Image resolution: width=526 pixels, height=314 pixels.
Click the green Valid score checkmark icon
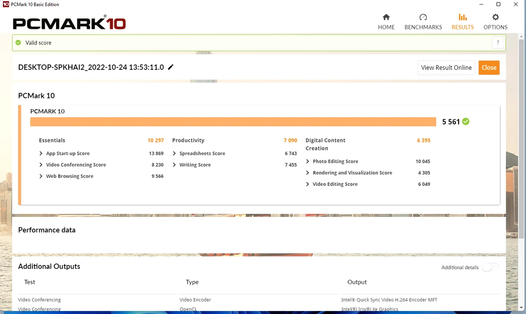[18, 43]
